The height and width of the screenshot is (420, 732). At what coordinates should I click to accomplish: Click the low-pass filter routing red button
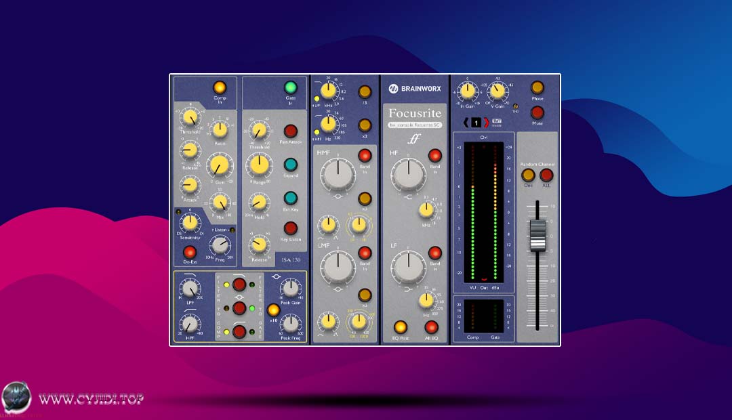(x=239, y=284)
